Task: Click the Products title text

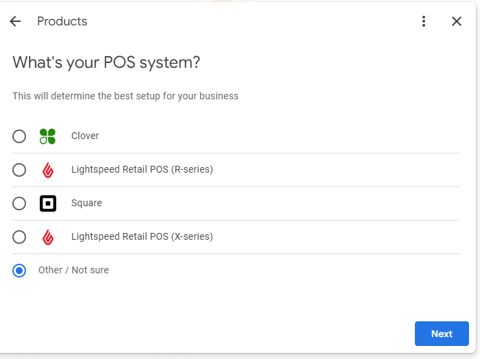Action: pyautogui.click(x=62, y=21)
